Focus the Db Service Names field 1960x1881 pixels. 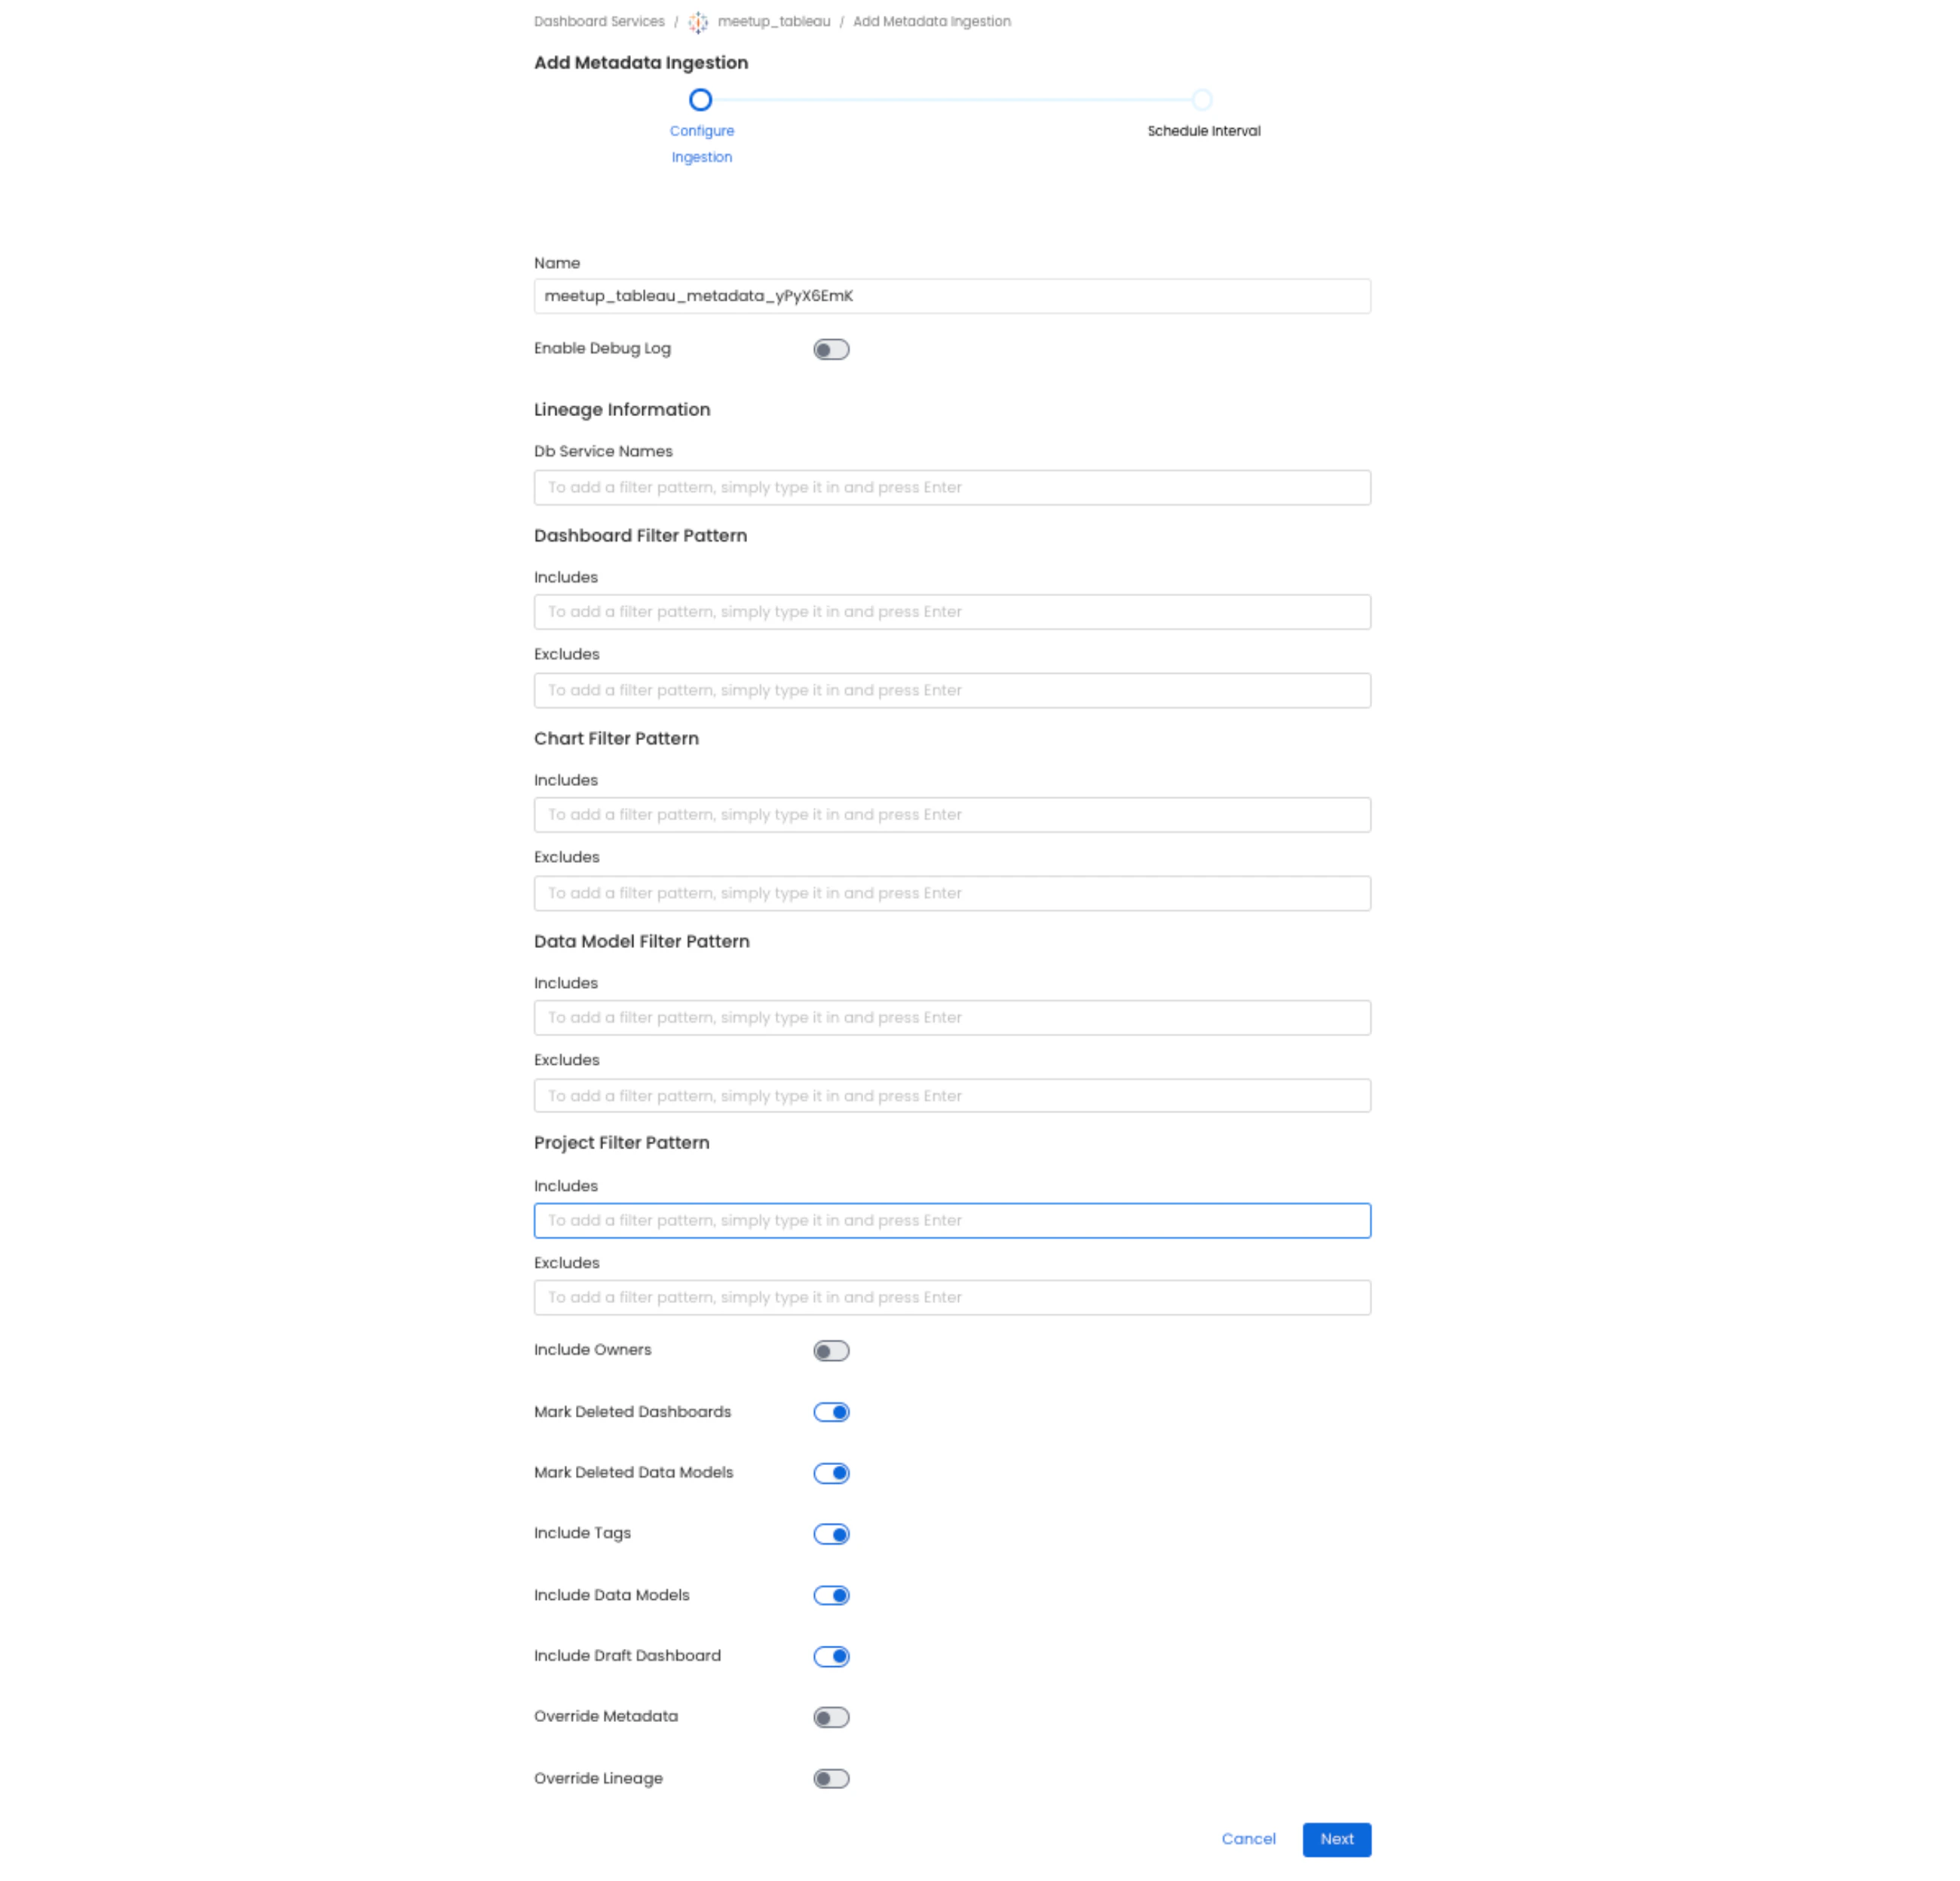pos(951,487)
